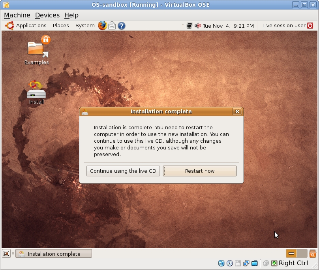Open the Evolution mail launcher icon
This screenshot has width=319, height=270.
112,26
